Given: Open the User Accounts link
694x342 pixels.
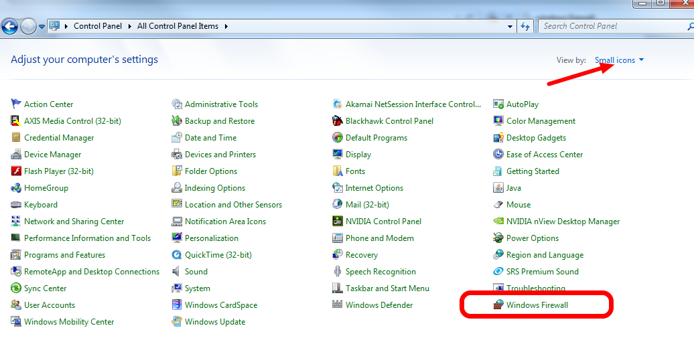Looking at the screenshot, I should (50, 305).
